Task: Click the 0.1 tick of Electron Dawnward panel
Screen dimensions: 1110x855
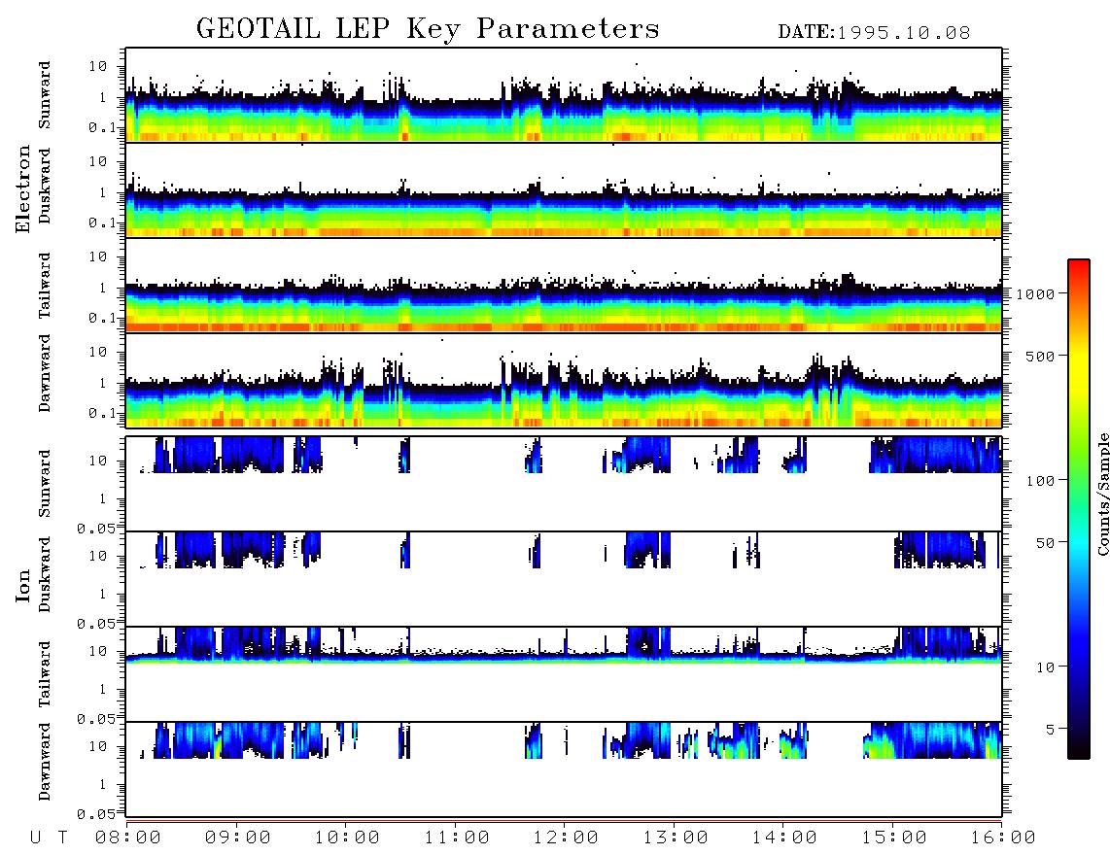Action: (102, 413)
